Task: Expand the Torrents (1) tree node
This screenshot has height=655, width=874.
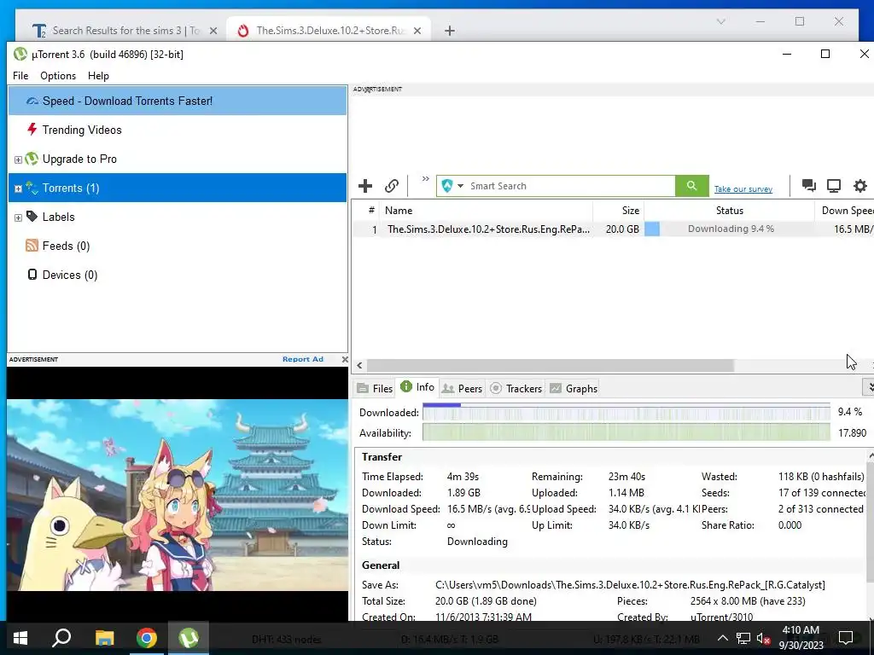Action: (18, 188)
